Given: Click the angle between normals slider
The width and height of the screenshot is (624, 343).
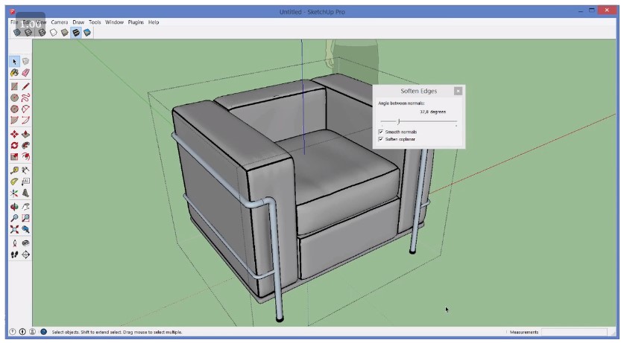Looking at the screenshot, I should (419, 121).
